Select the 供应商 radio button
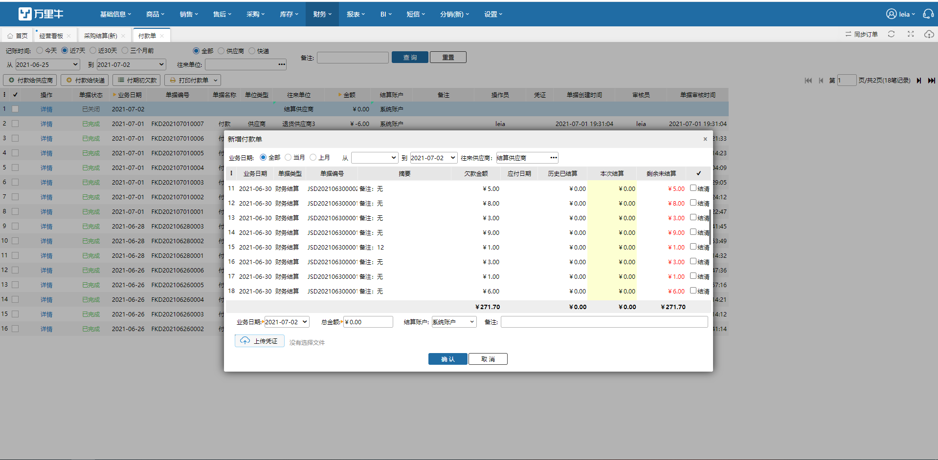Viewport: 938px width, 460px height. click(x=221, y=51)
